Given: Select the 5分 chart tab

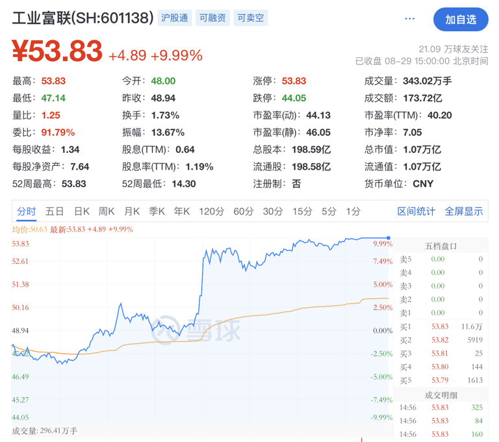Looking at the screenshot, I should 329,211.
